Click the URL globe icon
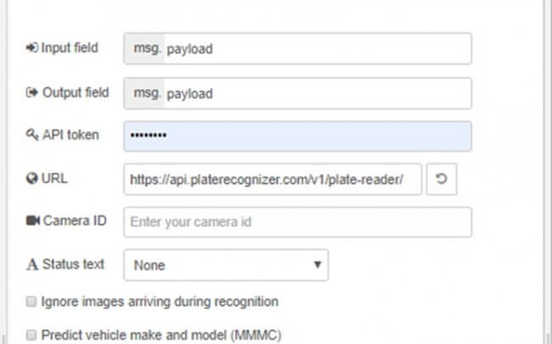552x344 pixels. click(x=32, y=179)
